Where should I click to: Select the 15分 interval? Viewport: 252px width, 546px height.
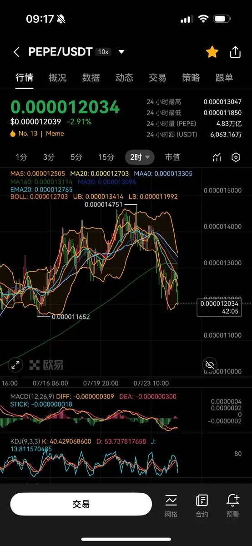coord(106,157)
